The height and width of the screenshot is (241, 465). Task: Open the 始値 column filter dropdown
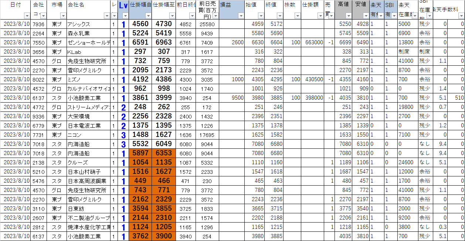tap(261, 16)
